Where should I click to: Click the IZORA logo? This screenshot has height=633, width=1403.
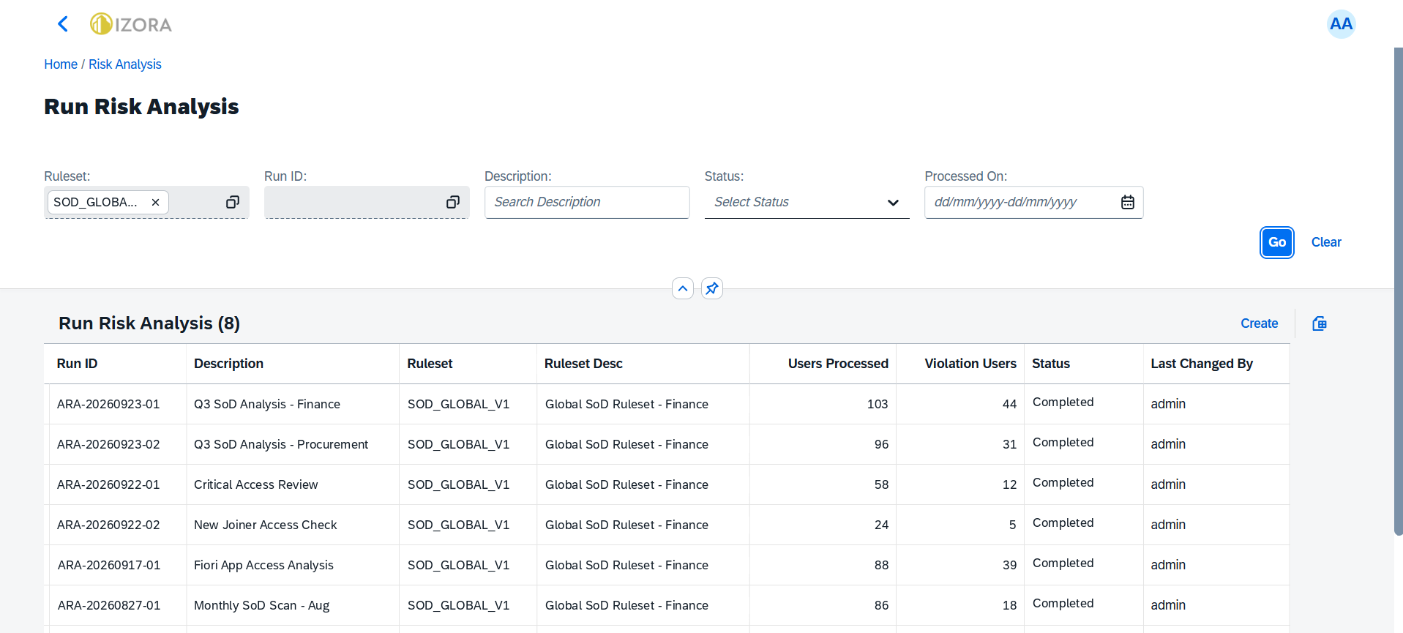click(x=131, y=24)
